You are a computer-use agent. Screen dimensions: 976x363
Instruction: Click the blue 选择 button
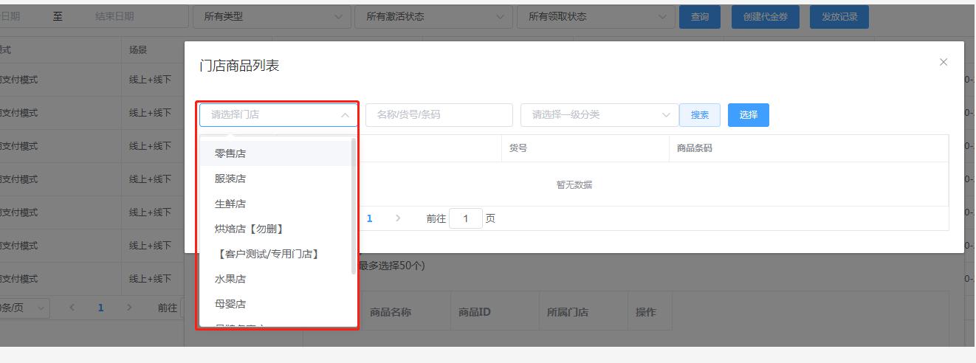[749, 115]
